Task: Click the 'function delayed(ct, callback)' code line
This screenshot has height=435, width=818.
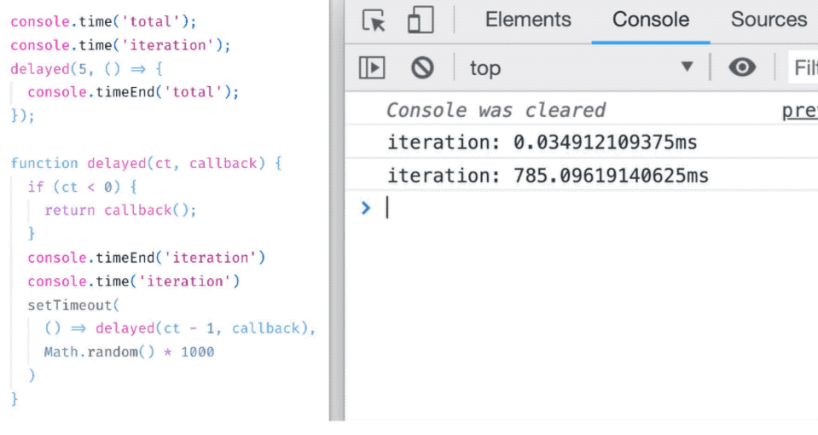Action: [146, 163]
